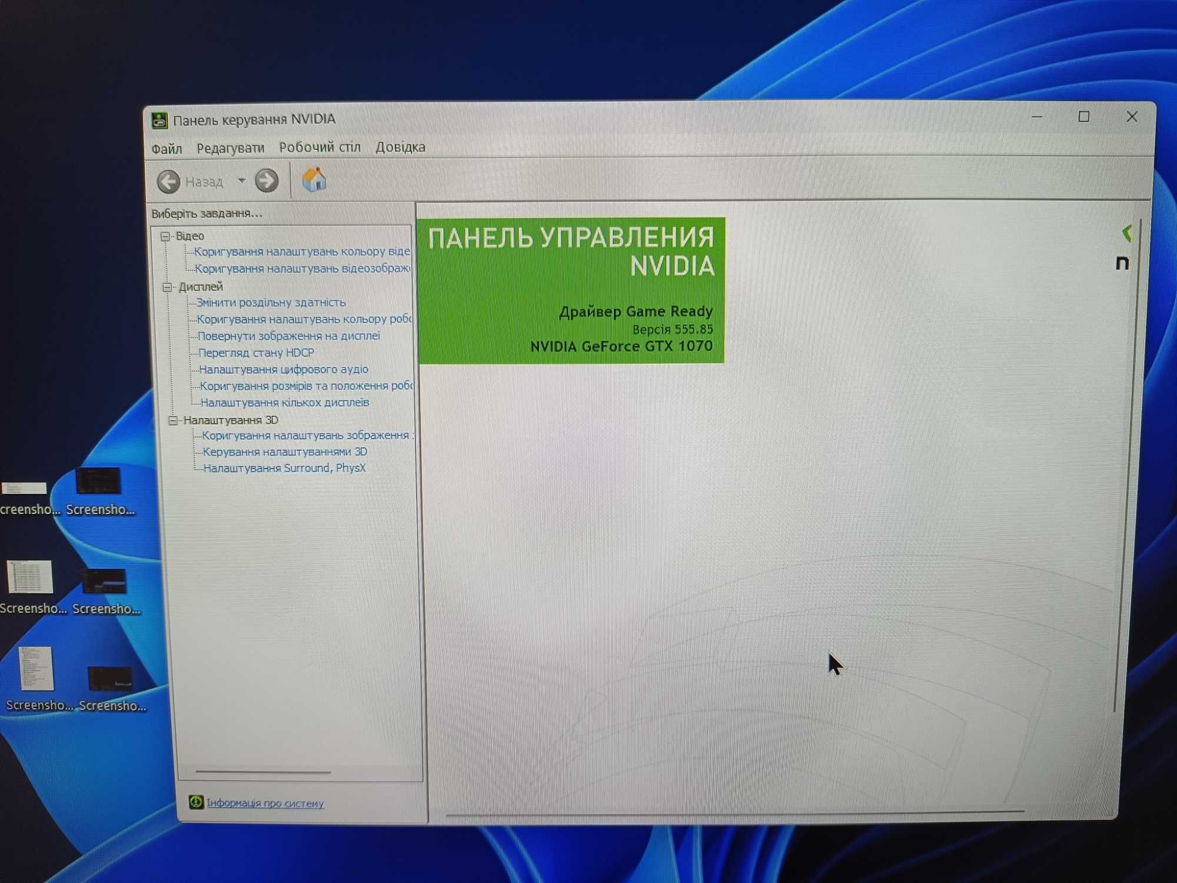Select middle-right dark Screenshot desktop file
1177x883 pixels.
coord(106,591)
